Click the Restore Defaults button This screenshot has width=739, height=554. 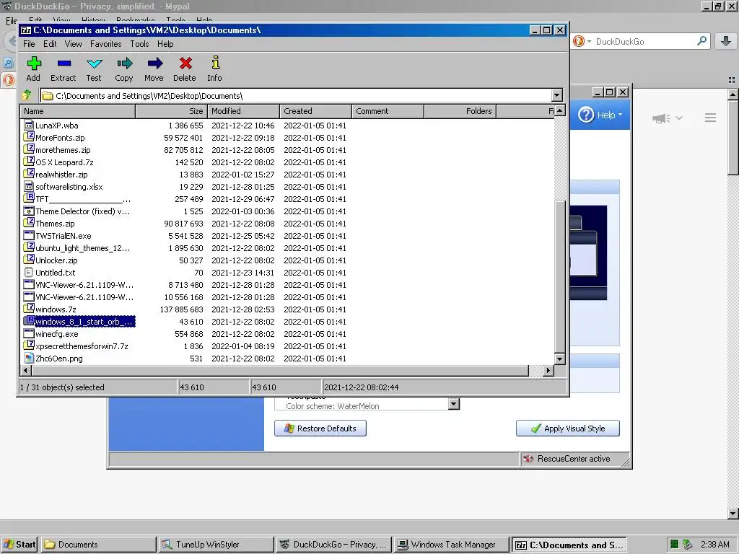pos(320,428)
